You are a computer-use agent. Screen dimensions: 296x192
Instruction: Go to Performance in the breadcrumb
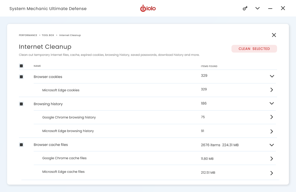click(28, 35)
